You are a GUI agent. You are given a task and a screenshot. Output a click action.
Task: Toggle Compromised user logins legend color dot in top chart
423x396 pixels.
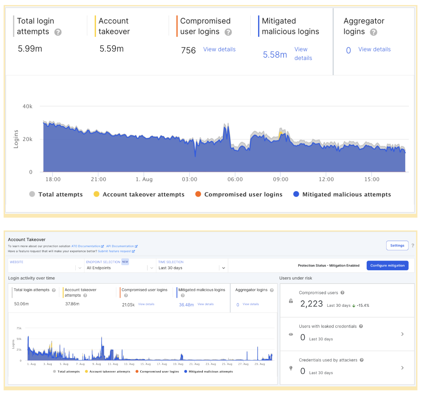198,194
